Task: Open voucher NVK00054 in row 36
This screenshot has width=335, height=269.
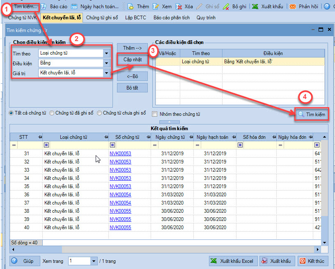Action: 120,194
